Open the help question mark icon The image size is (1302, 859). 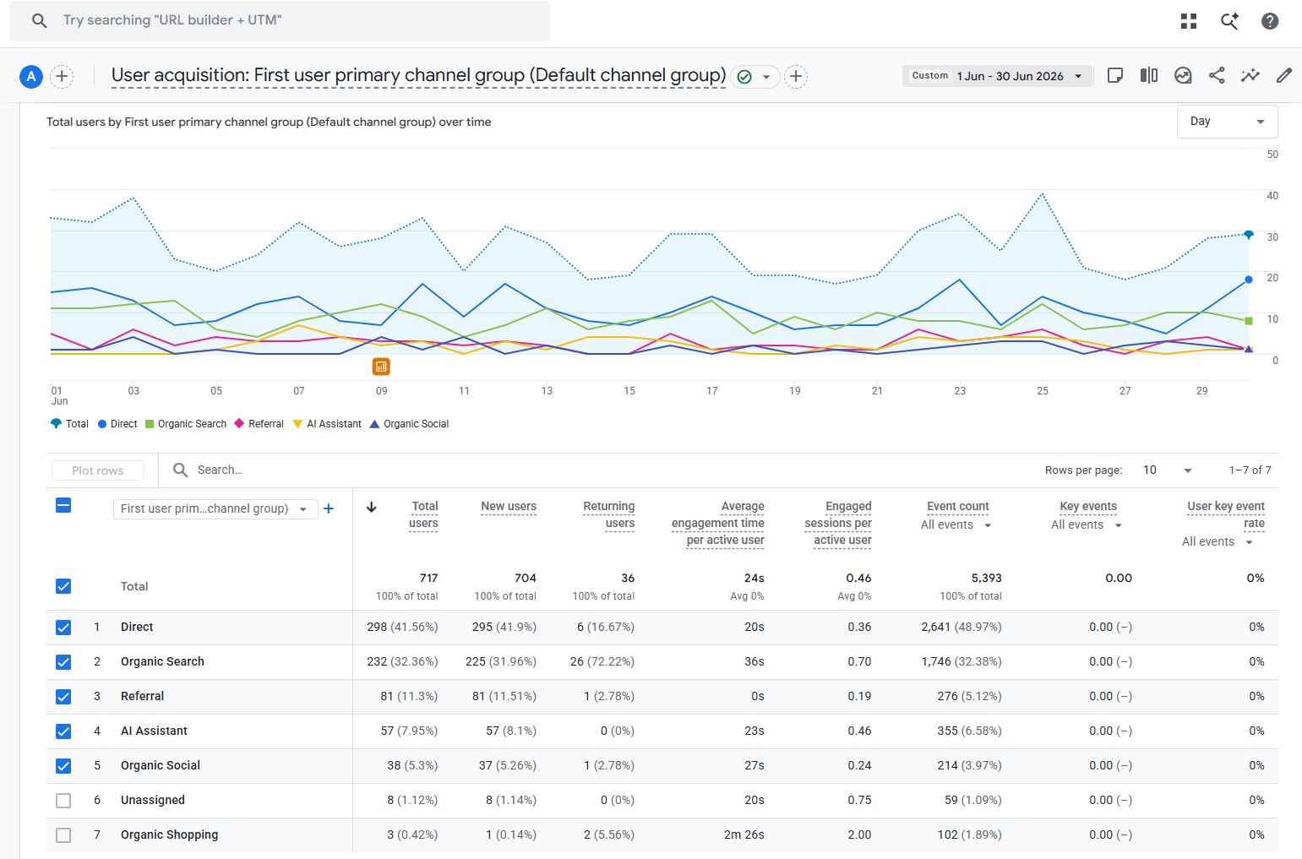click(1270, 21)
